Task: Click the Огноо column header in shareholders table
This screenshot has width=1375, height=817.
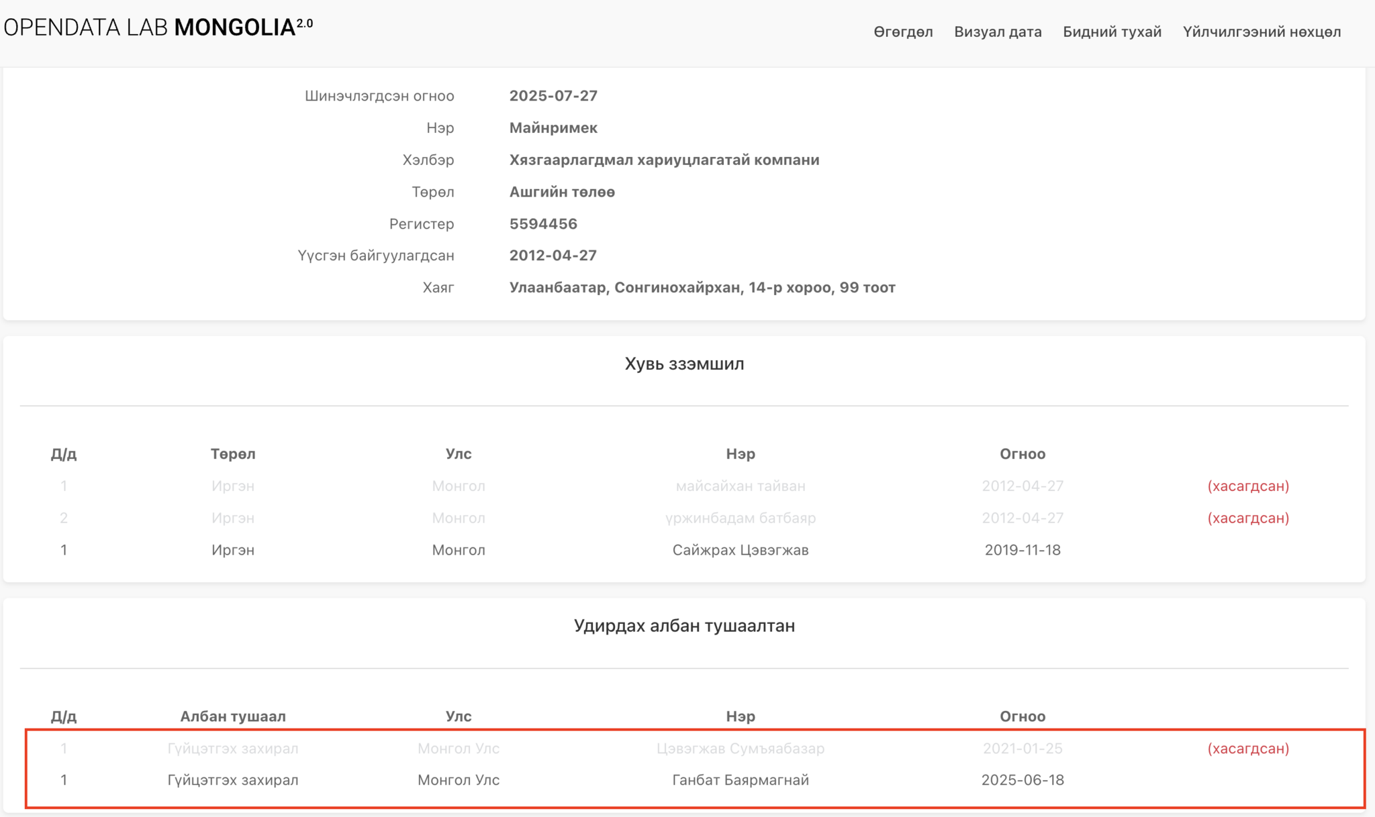Action: (1023, 454)
